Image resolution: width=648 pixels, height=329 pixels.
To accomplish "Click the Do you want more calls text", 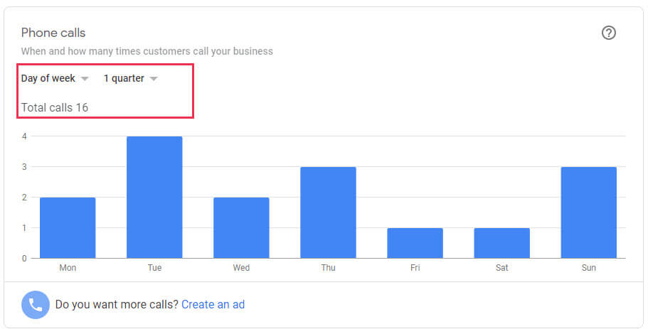I will [117, 304].
